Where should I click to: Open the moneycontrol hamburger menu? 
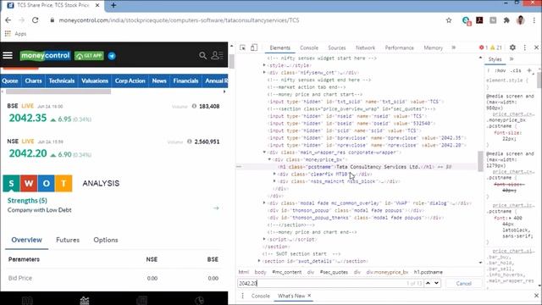click(x=8, y=55)
